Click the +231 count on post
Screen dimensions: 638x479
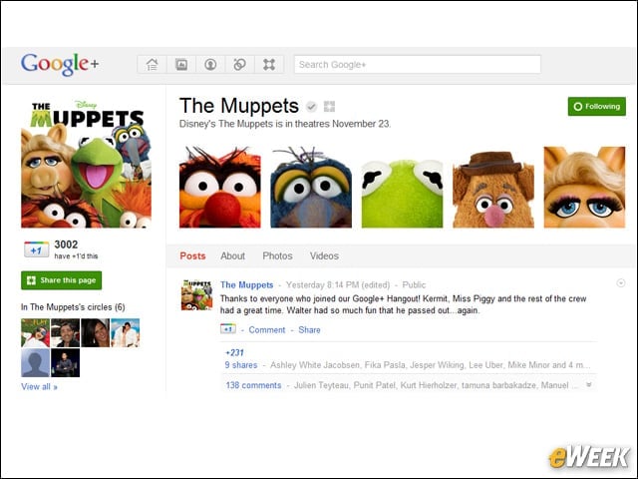click(x=234, y=352)
